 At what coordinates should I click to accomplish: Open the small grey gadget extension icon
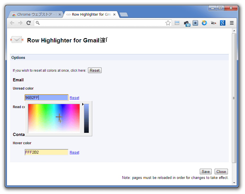click(213, 23)
